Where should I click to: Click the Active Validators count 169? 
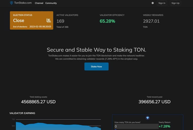pyautogui.click(x=60, y=21)
